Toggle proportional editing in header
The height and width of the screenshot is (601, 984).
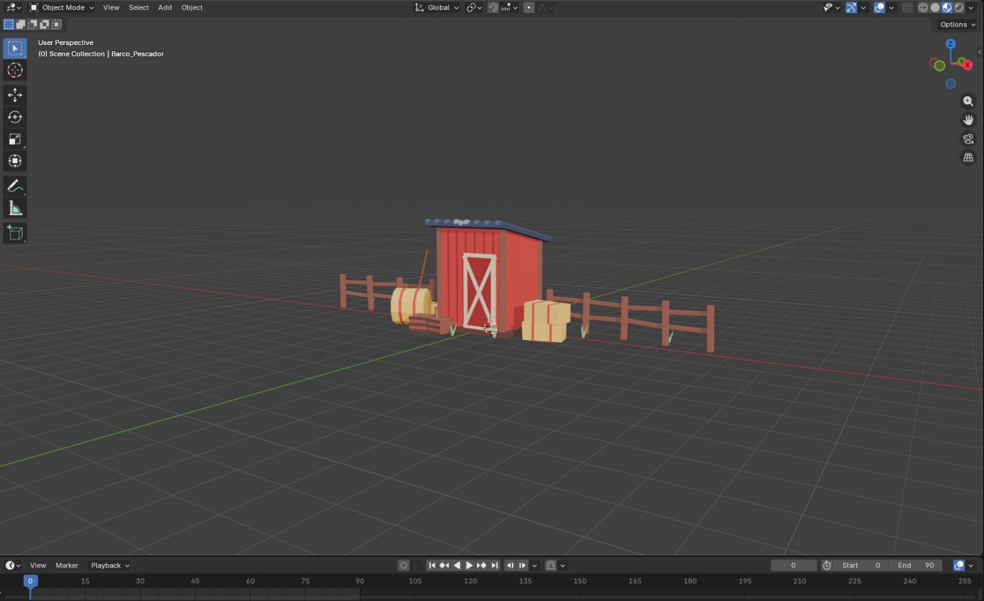tap(529, 8)
